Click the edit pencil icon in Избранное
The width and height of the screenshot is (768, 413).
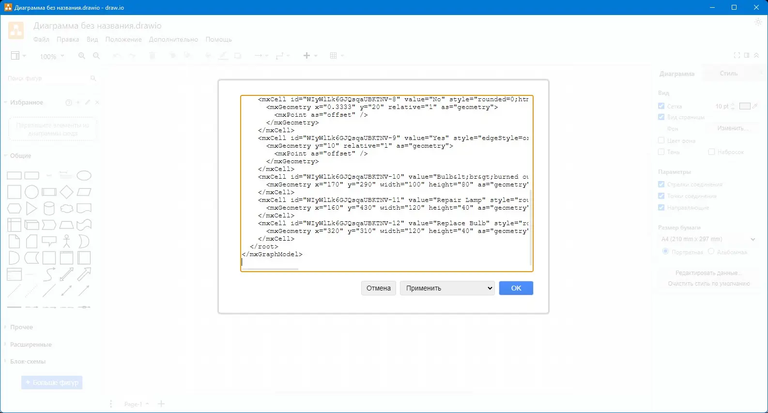click(x=88, y=103)
